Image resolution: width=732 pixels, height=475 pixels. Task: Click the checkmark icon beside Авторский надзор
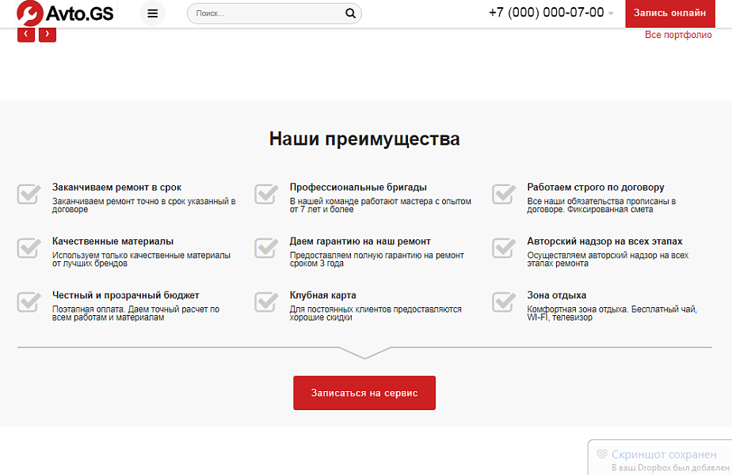(504, 248)
